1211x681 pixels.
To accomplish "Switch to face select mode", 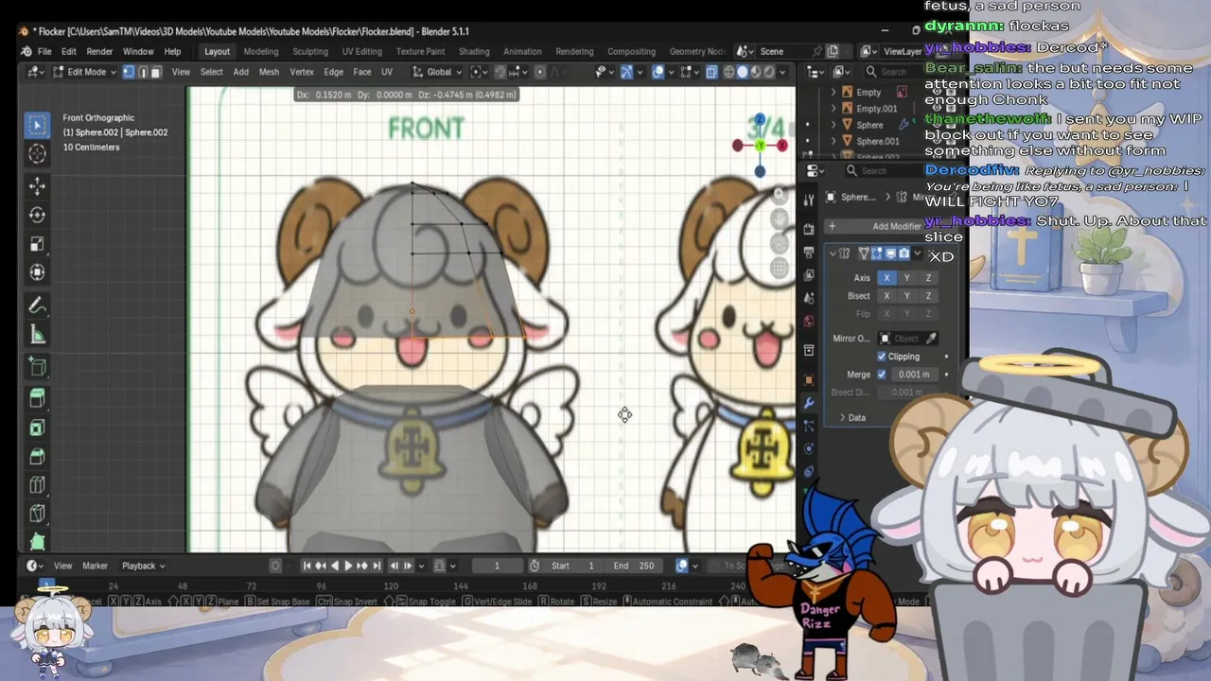I will coord(156,72).
